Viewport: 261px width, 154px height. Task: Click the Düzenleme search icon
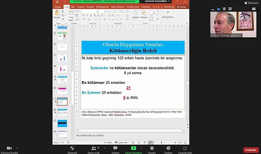pos(168,12)
